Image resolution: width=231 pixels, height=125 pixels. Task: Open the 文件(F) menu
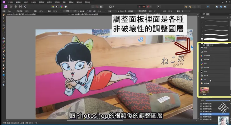coord(10,2)
